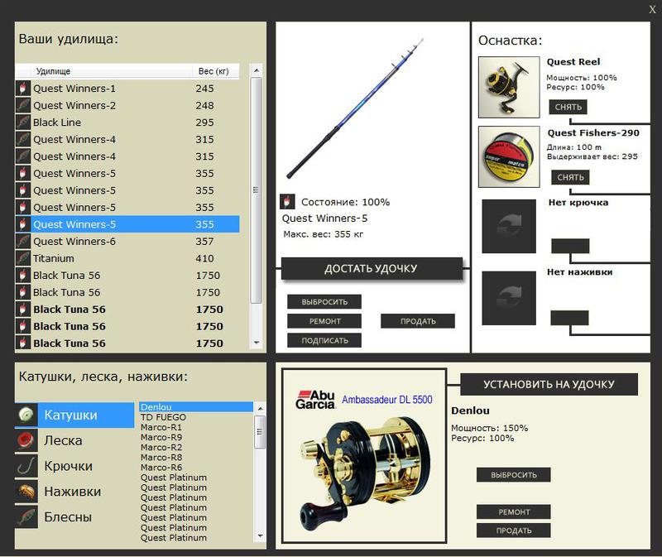Click the blue fishing rod preview

355,108
